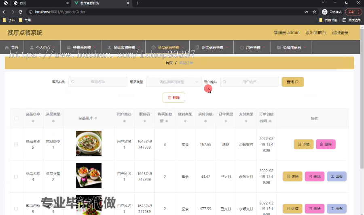The width and height of the screenshot is (364, 215).
Task: Sort by 取餐码 column arrows
Action: [x=145, y=121]
